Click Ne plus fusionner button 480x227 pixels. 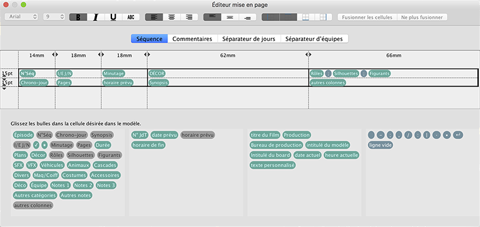coord(422,17)
